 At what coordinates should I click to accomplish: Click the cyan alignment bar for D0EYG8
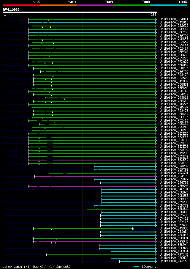(x=93, y=32)
